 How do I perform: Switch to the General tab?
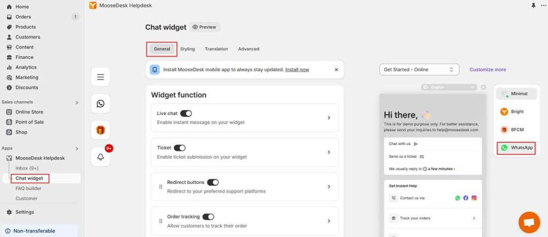(162, 49)
